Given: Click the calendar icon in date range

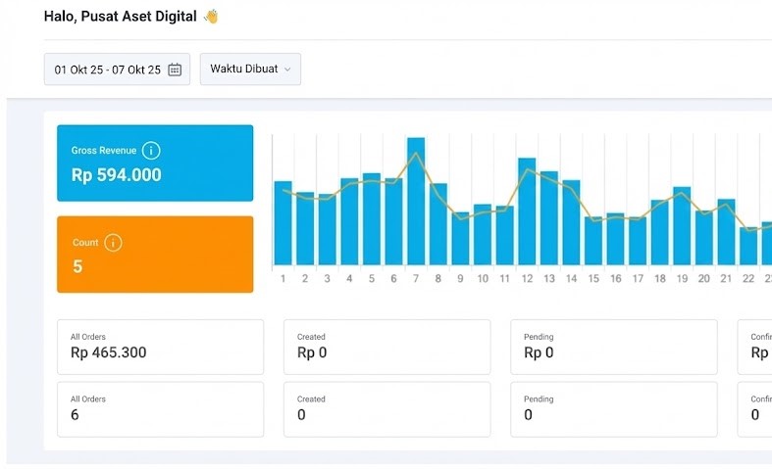Looking at the screenshot, I should 175,70.
